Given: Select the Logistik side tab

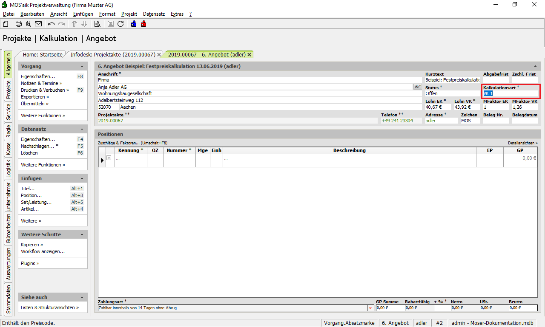Looking at the screenshot, I should click(8, 168).
